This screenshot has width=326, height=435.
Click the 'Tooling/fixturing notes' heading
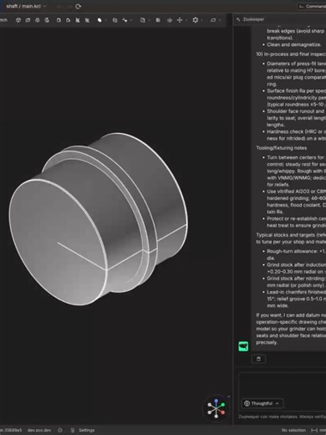pos(282,148)
